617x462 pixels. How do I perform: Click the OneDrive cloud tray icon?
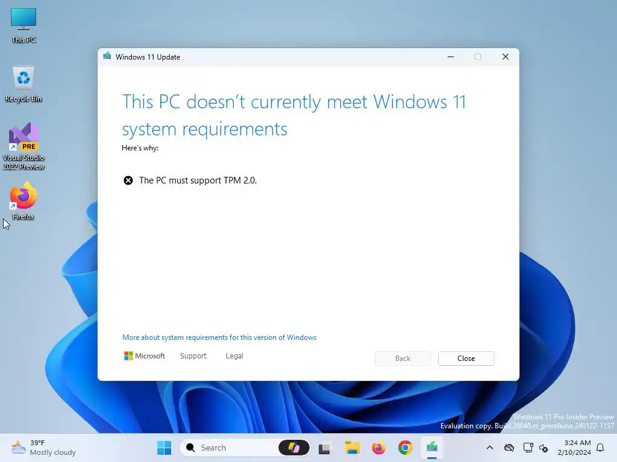(x=509, y=448)
